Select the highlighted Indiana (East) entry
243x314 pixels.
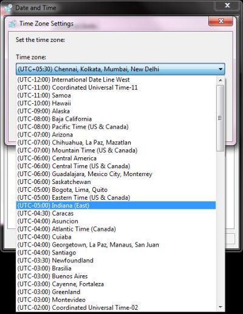(x=116, y=205)
